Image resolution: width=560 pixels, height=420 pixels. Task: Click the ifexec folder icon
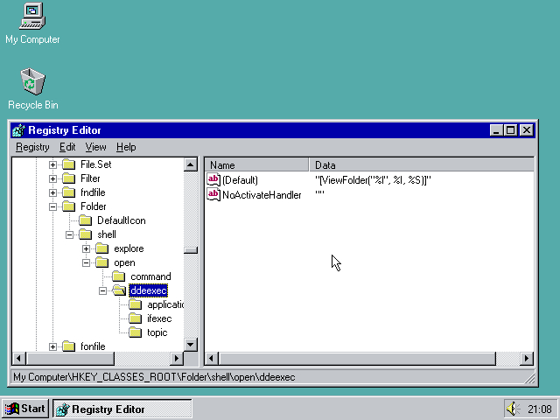[135, 318]
